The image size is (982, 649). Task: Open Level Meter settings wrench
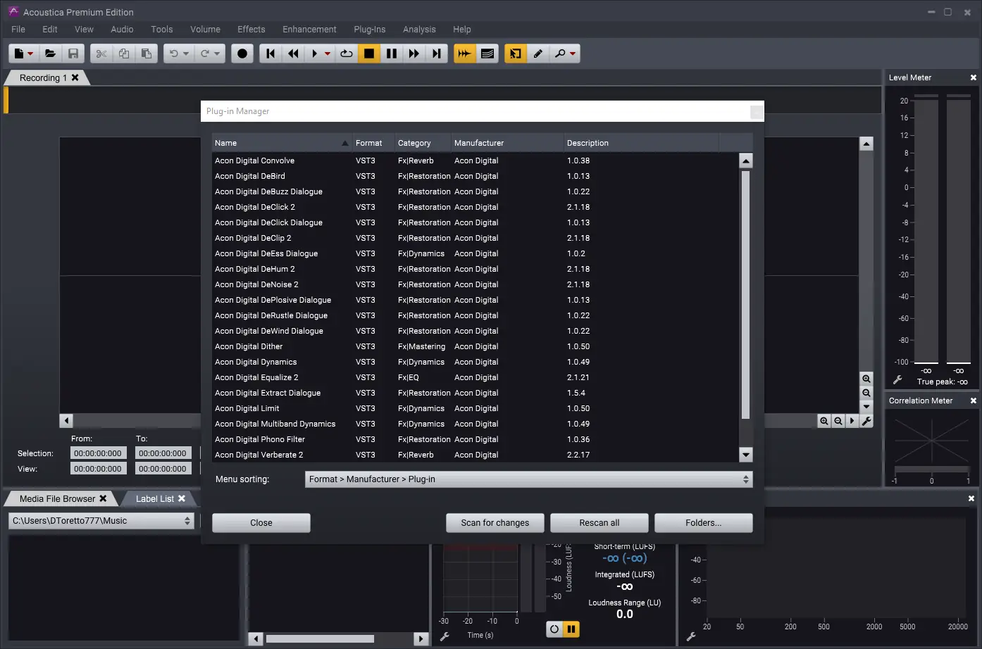(897, 380)
